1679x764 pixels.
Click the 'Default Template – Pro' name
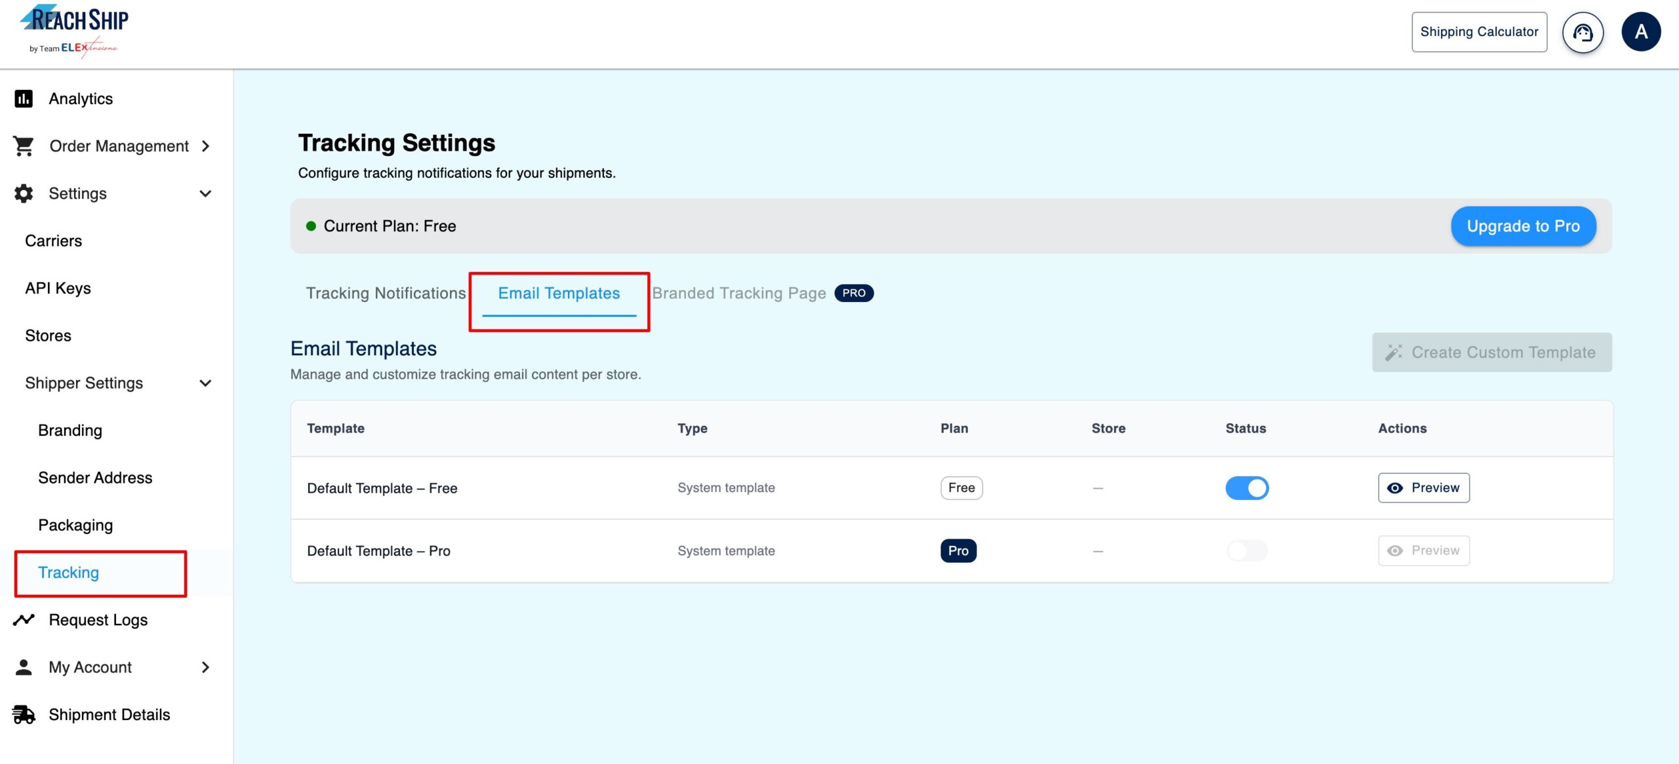(x=378, y=551)
